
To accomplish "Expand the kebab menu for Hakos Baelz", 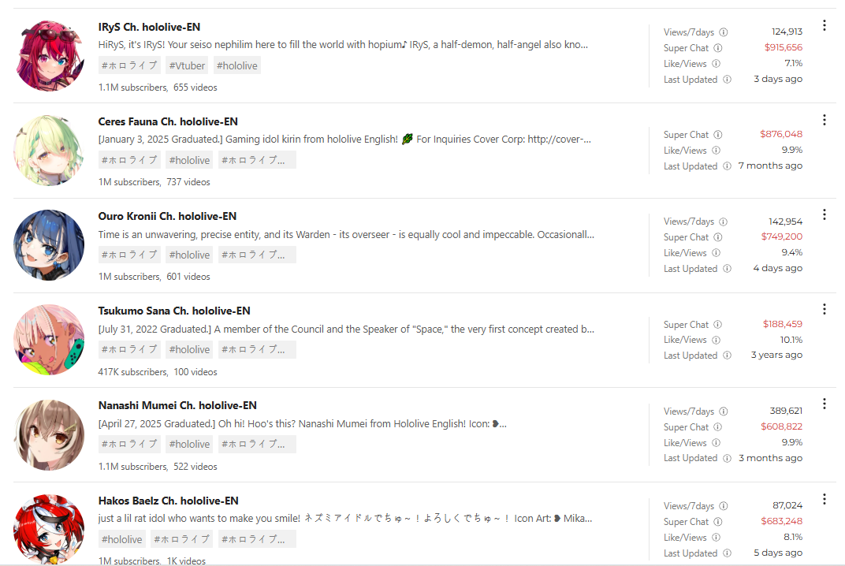I will (824, 499).
